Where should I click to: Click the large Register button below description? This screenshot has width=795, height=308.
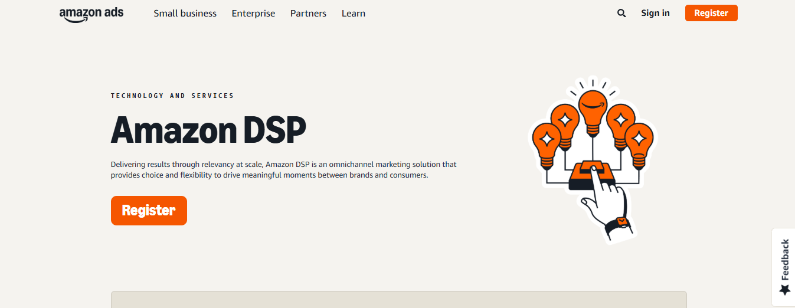149,211
